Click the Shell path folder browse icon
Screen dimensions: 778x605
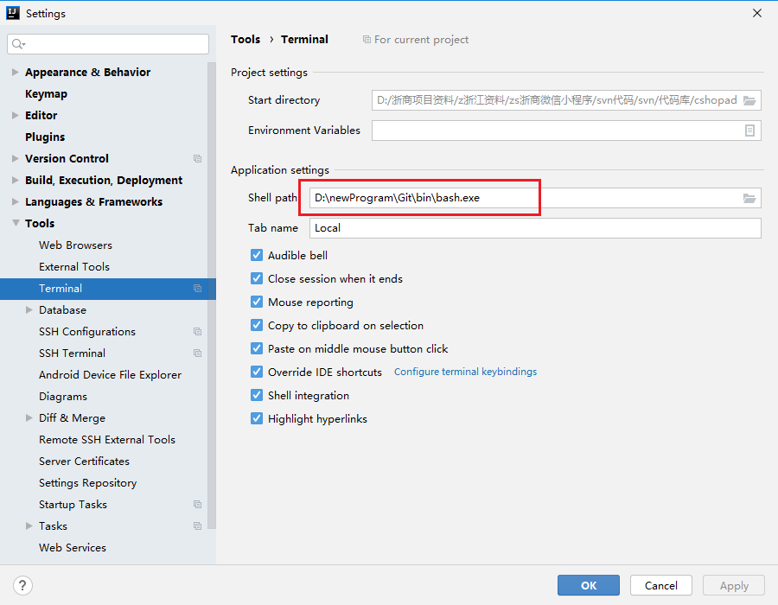749,198
